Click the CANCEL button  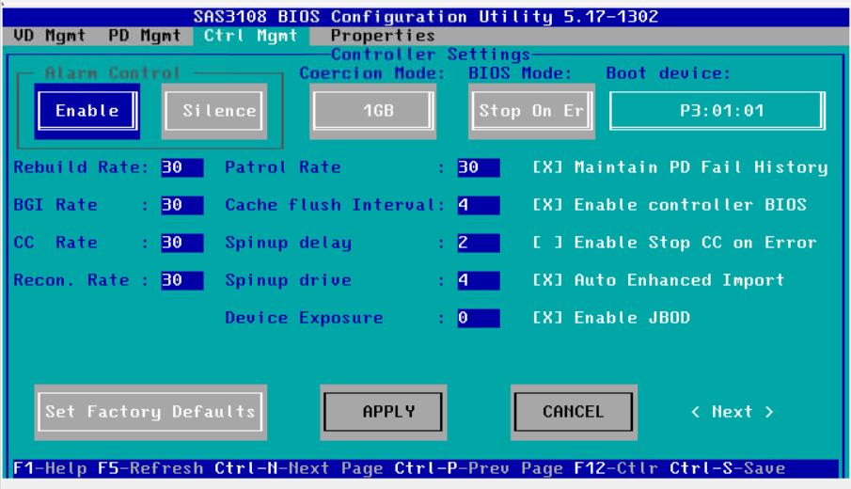[x=574, y=412]
